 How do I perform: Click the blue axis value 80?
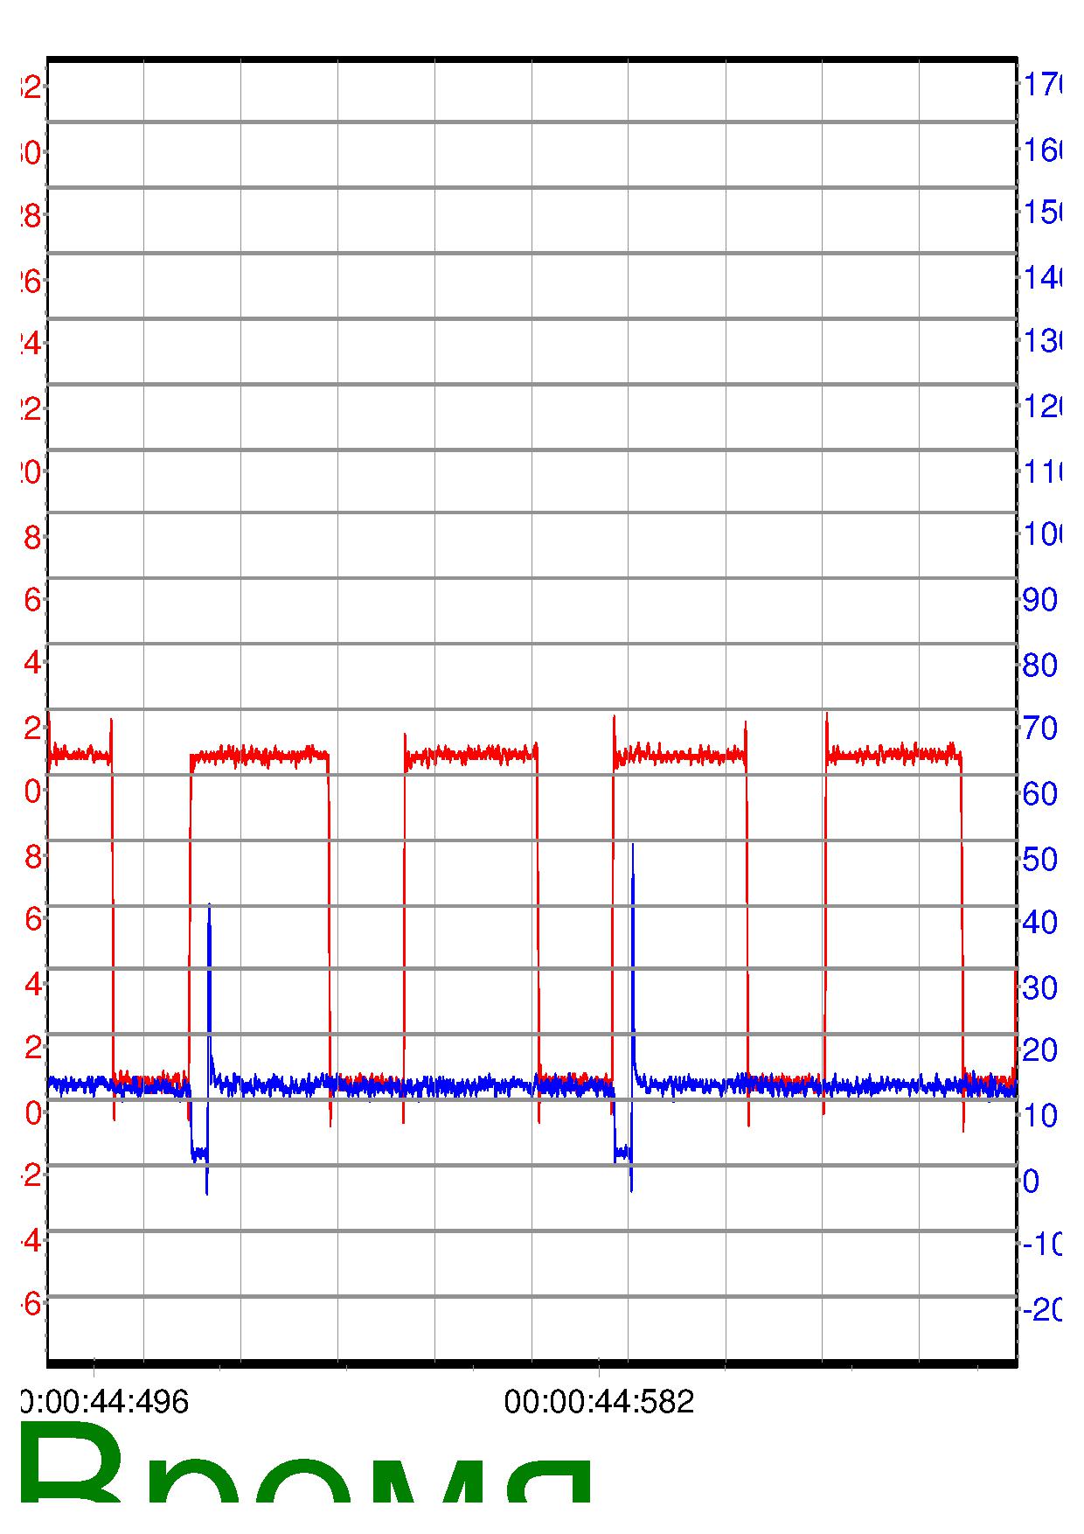[x=1039, y=666]
